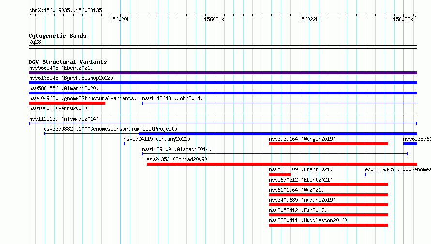Viewport: 431px width, 244px height.
Task: Click the nsv3939164 (Wenger2019) label
Action: [302, 139]
